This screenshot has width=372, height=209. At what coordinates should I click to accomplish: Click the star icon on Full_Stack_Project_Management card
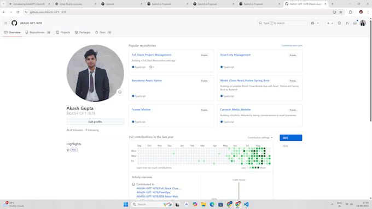150,67
